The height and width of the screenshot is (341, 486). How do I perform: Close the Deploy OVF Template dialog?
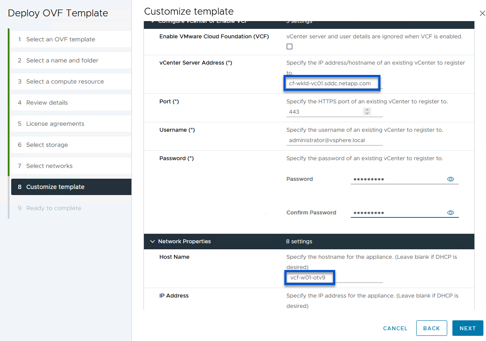(482, 13)
